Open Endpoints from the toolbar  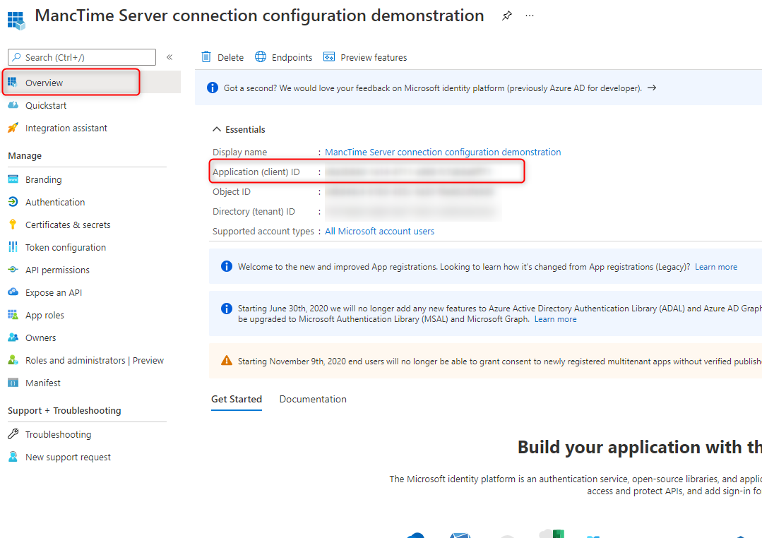click(283, 57)
